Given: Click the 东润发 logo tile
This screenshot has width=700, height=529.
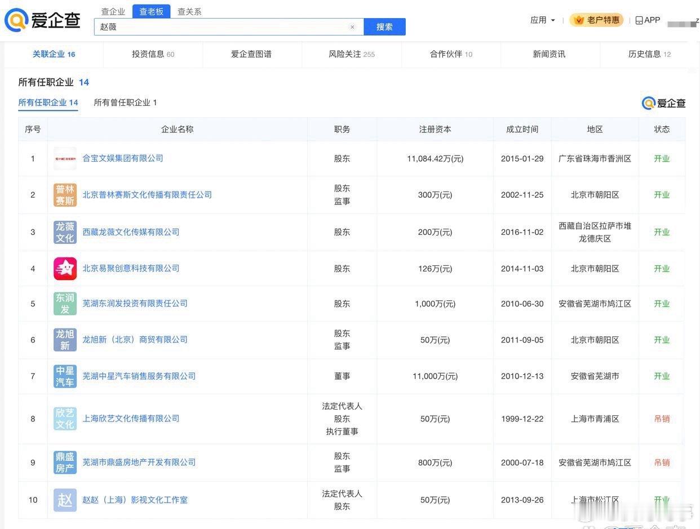Looking at the screenshot, I should coord(65,304).
